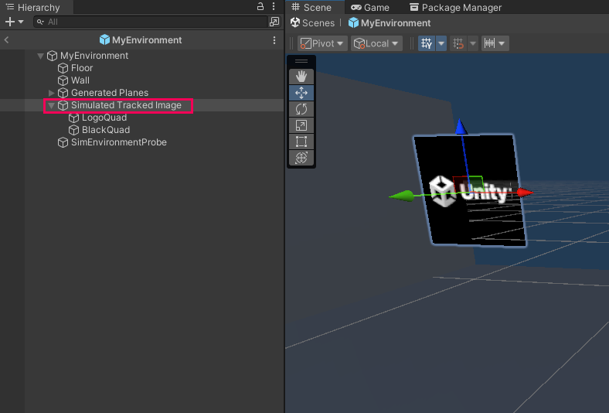Toggle grid snapping button
Viewport: 609px width, 413px height.
pyautogui.click(x=458, y=43)
